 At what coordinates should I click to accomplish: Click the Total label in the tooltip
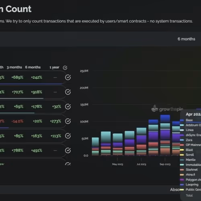(189, 195)
